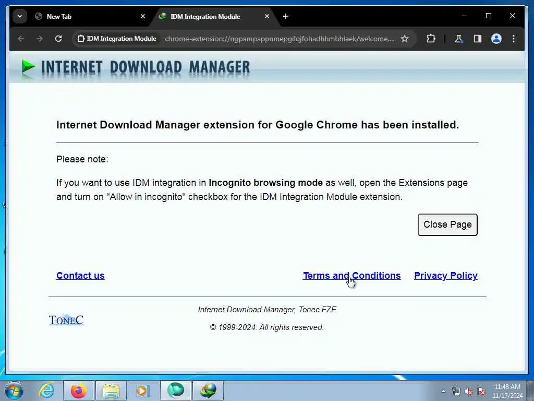Image resolution: width=534 pixels, height=401 pixels.
Task: Open a new tab with plus button
Action: click(286, 16)
